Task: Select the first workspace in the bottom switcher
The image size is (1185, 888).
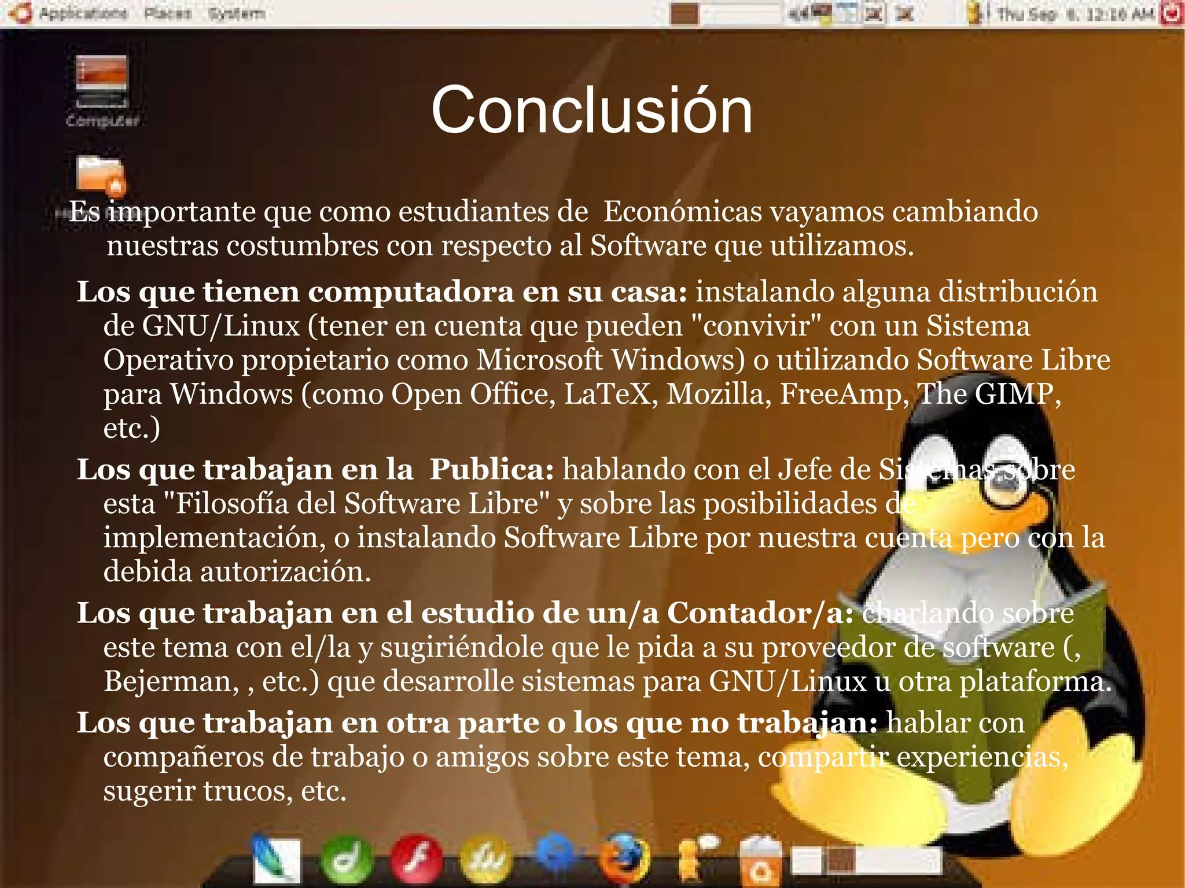Action: (x=807, y=860)
